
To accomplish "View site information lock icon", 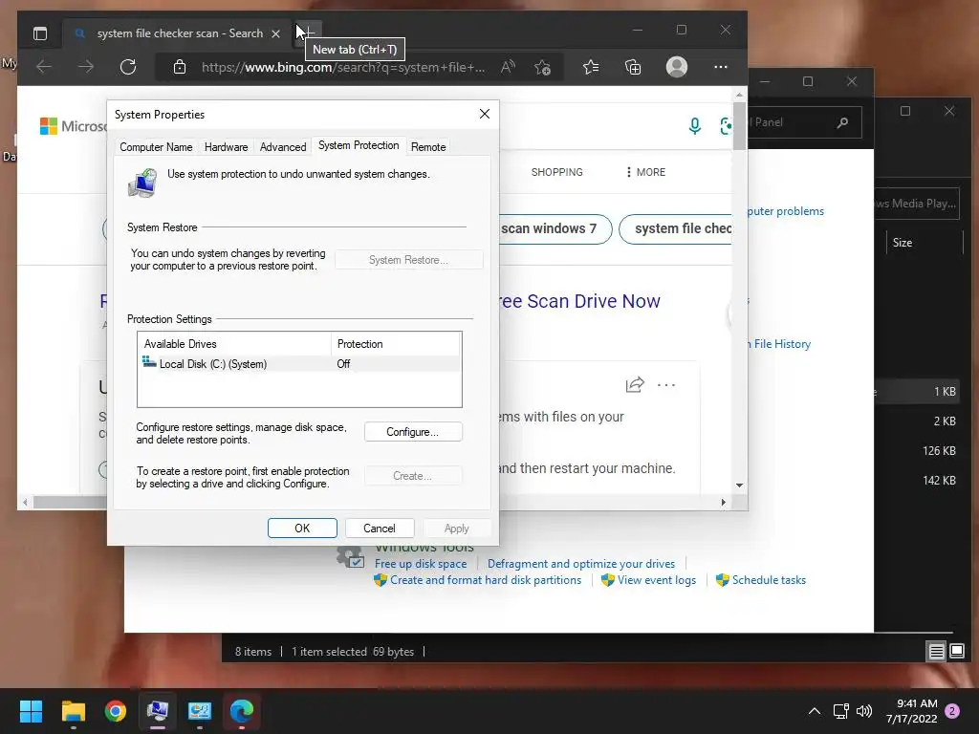I will tap(180, 67).
